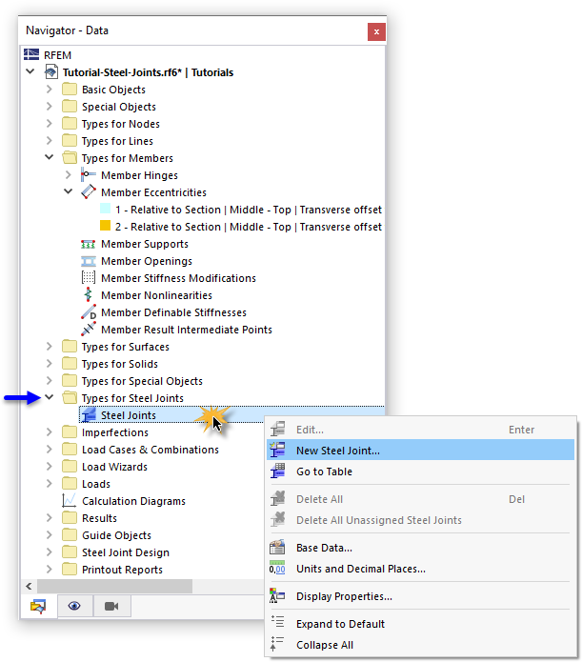The image size is (582, 662).
Task: Click the Steel Joint Design folder icon
Action: pos(70,552)
